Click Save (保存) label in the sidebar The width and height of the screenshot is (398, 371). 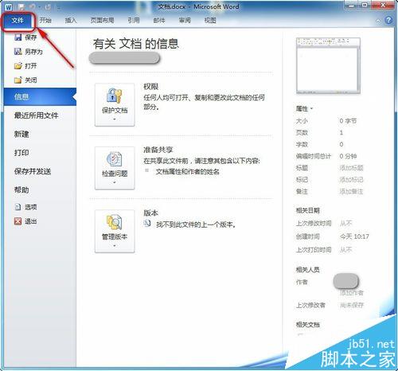[x=31, y=37]
